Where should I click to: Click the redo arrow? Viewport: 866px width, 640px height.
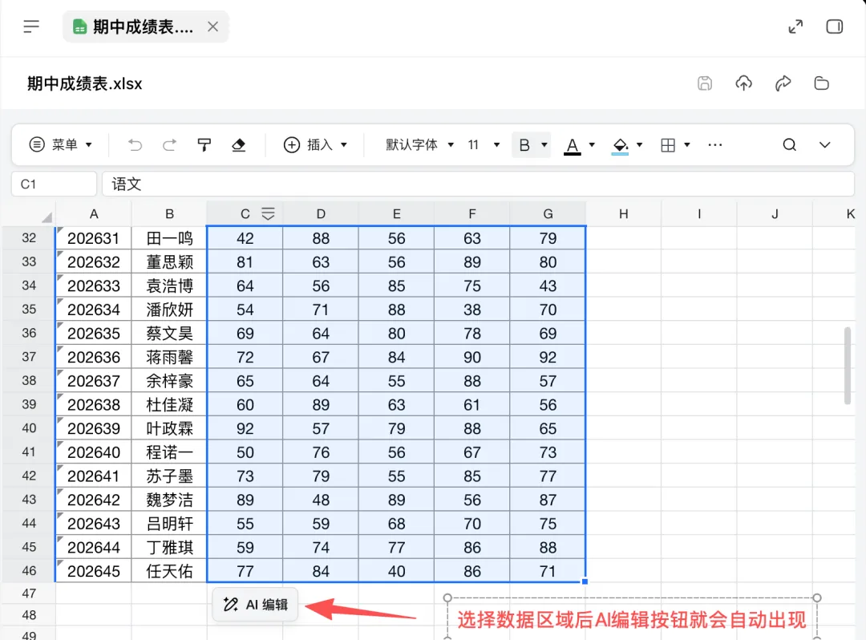point(169,144)
